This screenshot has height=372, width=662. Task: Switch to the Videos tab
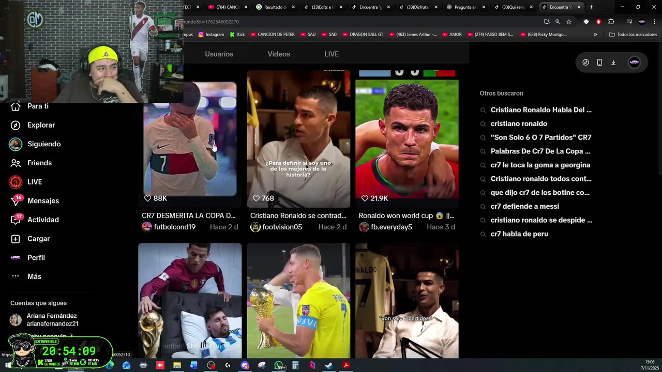[x=279, y=54]
